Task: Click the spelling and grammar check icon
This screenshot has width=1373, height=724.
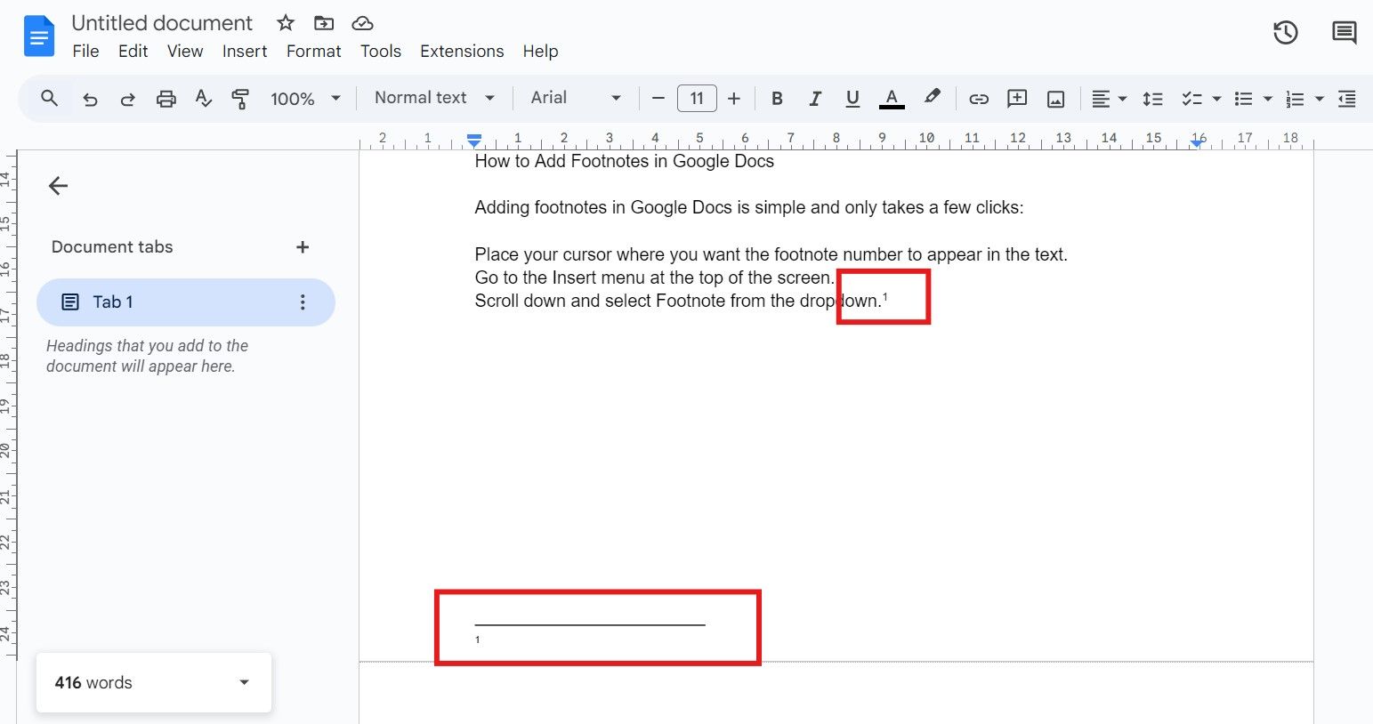Action: pos(203,98)
